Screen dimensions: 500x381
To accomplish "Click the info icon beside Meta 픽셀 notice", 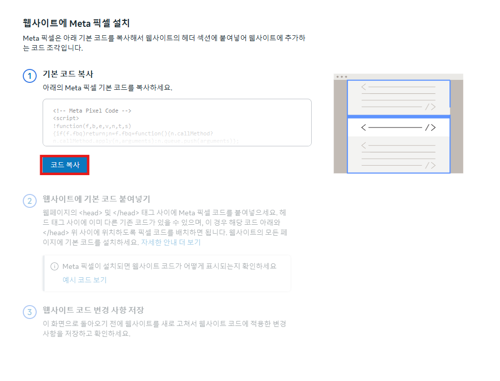I will (55, 266).
